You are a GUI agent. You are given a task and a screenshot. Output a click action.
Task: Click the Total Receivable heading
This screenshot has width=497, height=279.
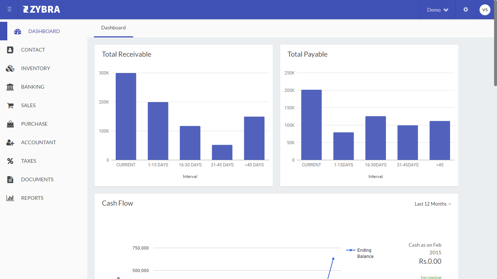127,54
